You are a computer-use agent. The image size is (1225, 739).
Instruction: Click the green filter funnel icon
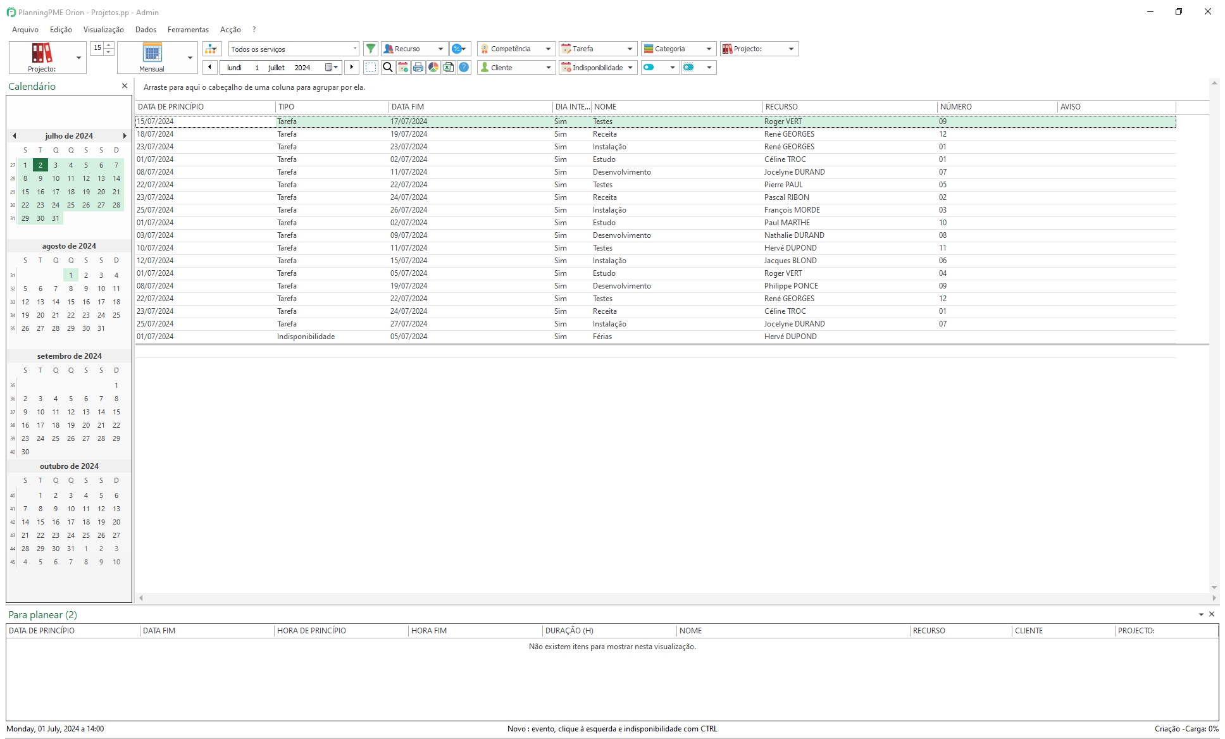pos(371,49)
